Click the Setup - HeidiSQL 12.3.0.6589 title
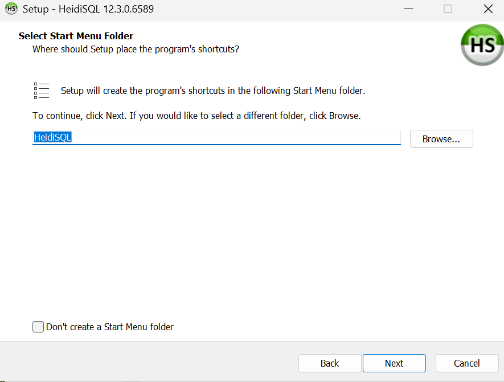The image size is (504, 382). point(88,9)
